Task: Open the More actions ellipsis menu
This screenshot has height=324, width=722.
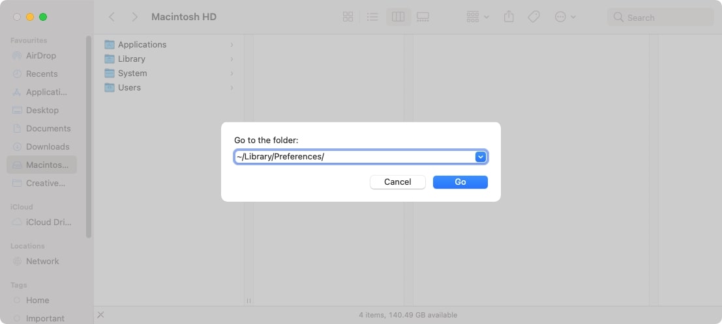Action: [x=565, y=17]
